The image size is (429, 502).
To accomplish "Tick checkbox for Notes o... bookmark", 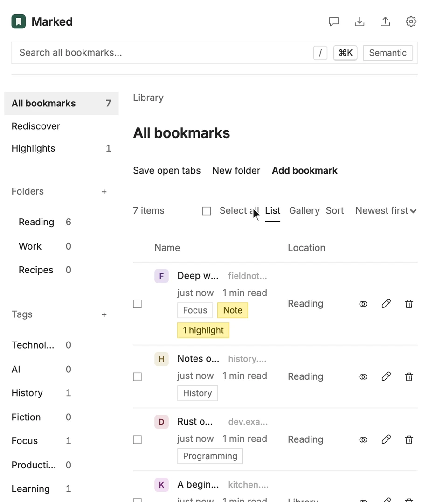I will (137, 377).
